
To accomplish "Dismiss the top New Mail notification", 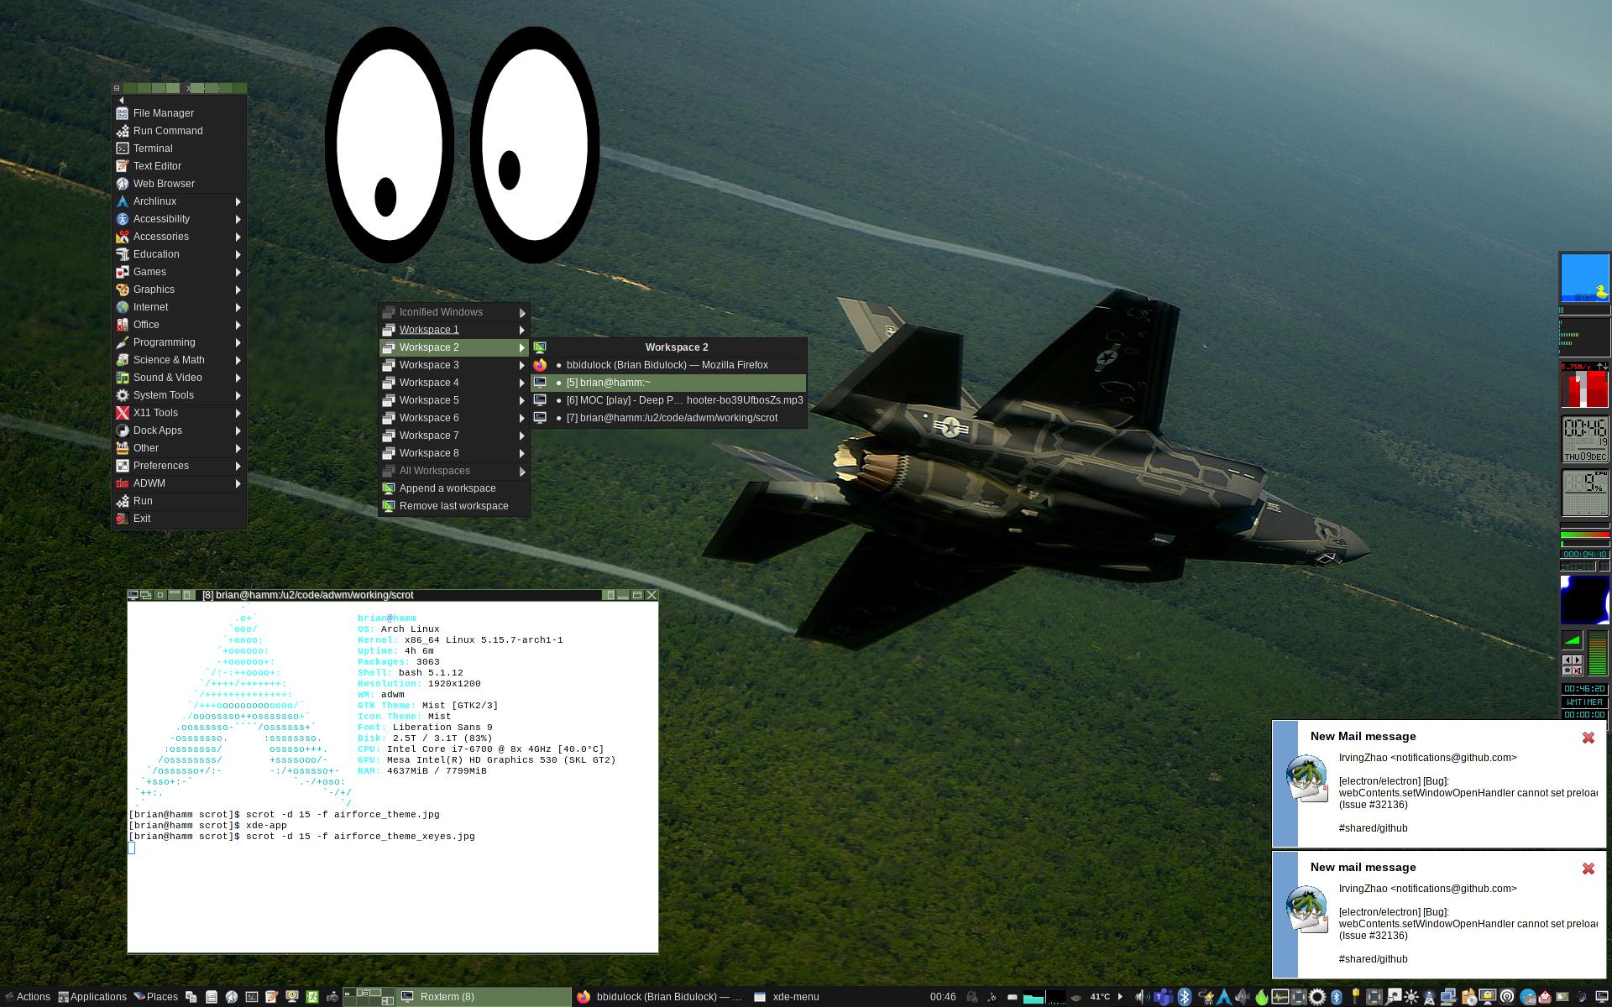I will pos(1588,738).
